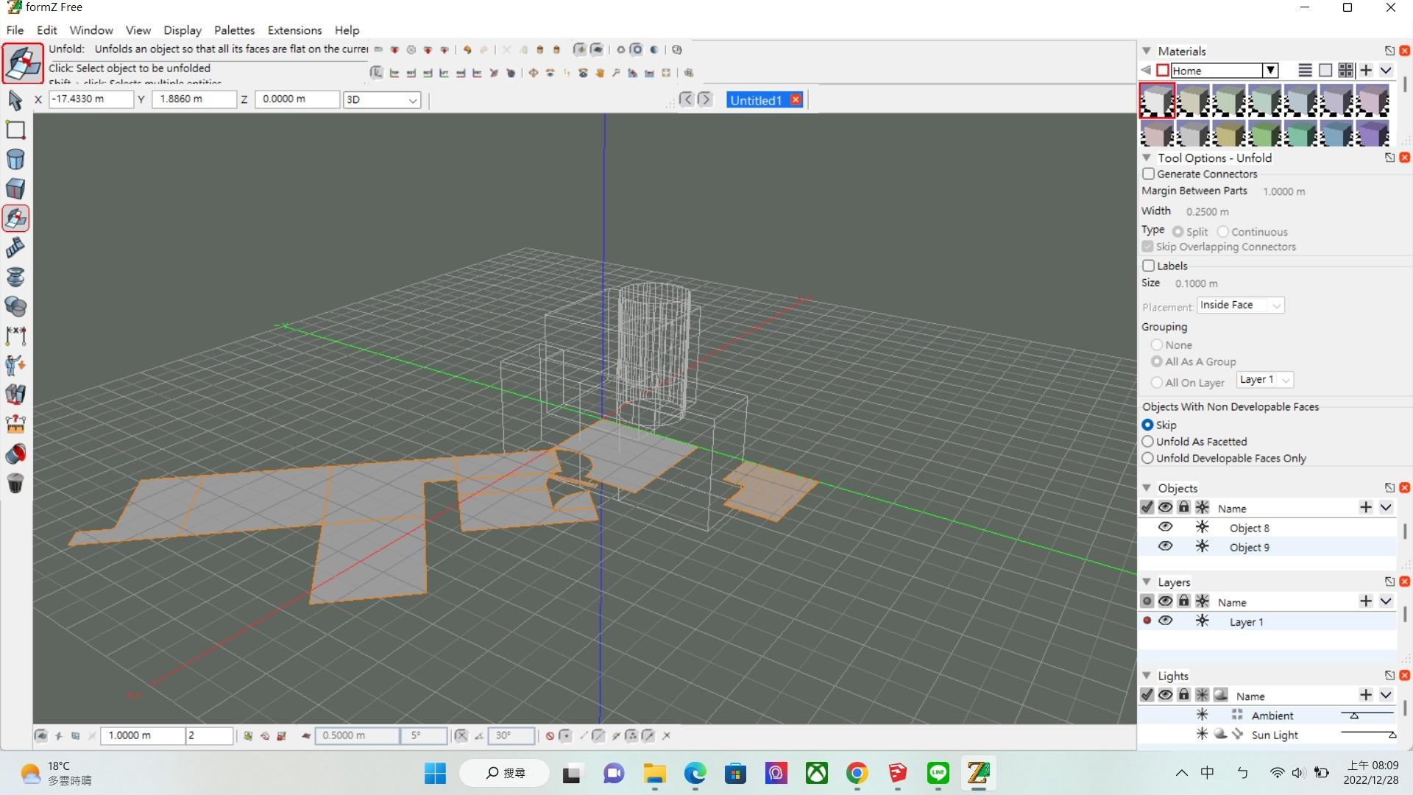Click the Left view icon
This screenshot has width=1413, height=795.
coord(444,73)
